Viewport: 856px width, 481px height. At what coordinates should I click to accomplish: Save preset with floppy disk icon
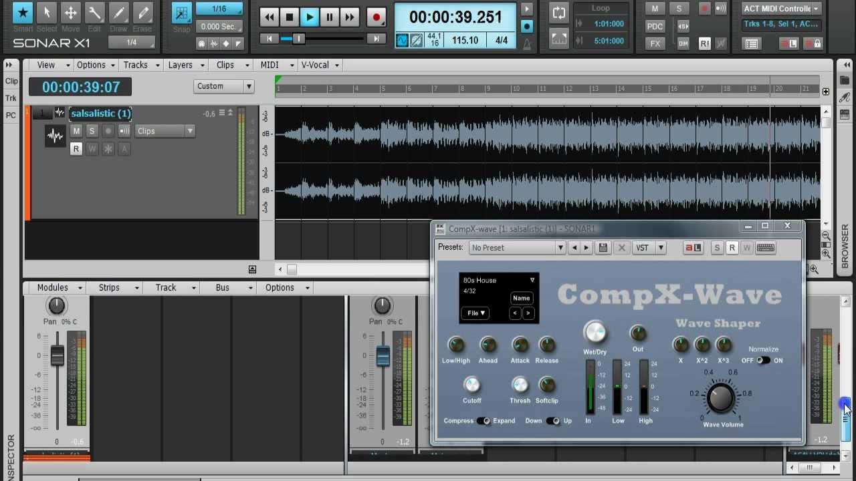point(603,248)
